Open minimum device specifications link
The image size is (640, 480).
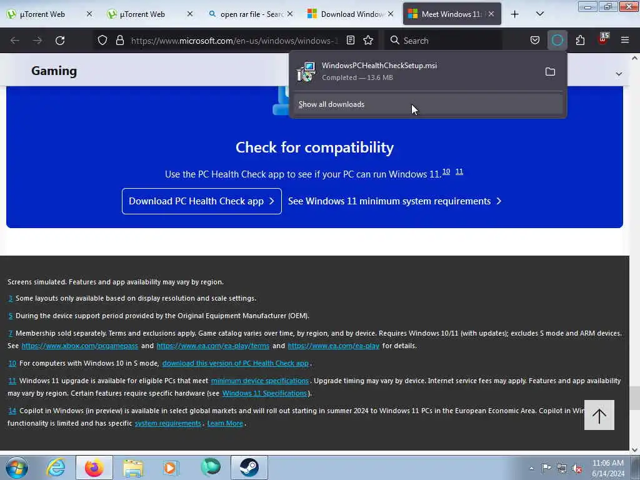[x=259, y=381]
